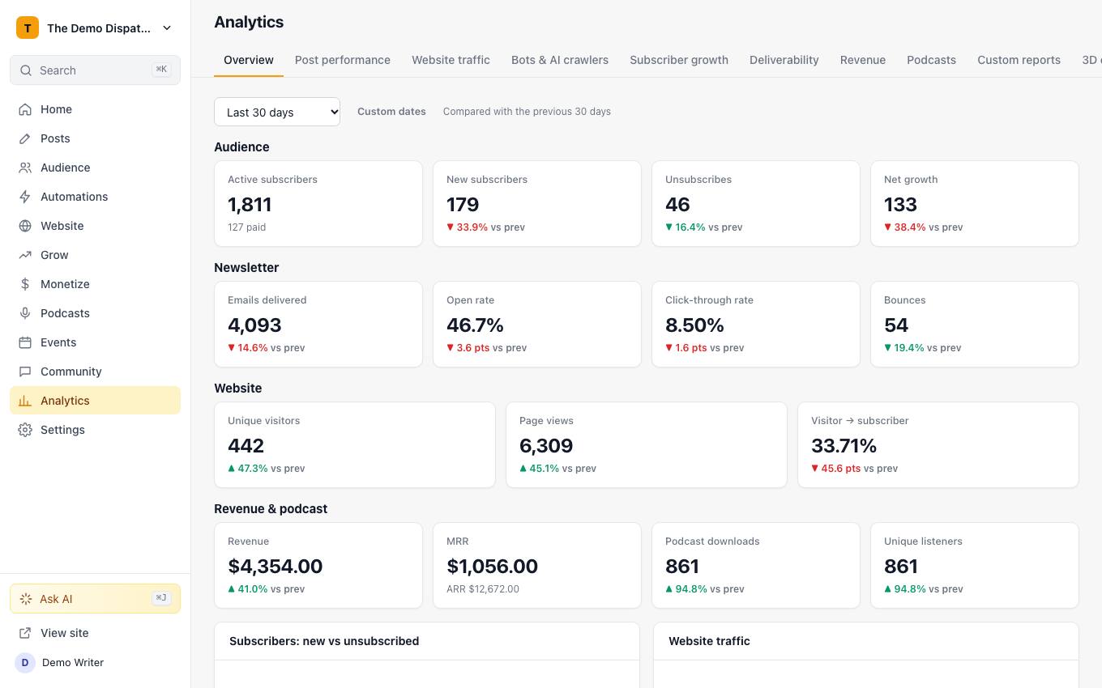Click the search magnifier icon
Viewport: 1102px width, 688px height.
click(26, 70)
